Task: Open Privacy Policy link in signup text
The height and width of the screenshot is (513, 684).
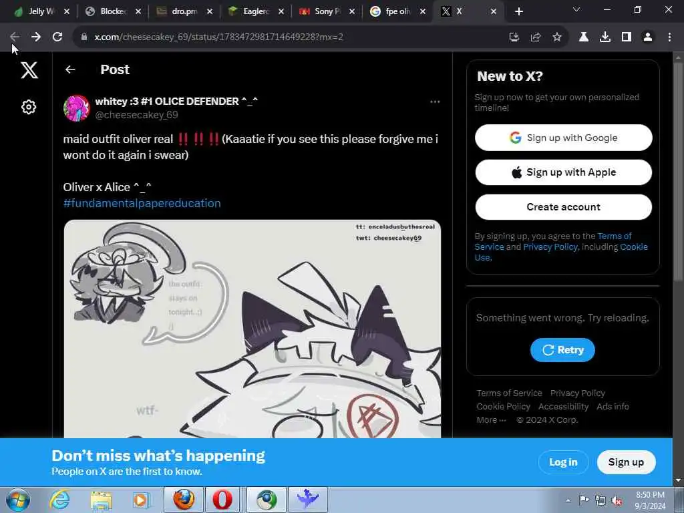Action: tap(550, 247)
